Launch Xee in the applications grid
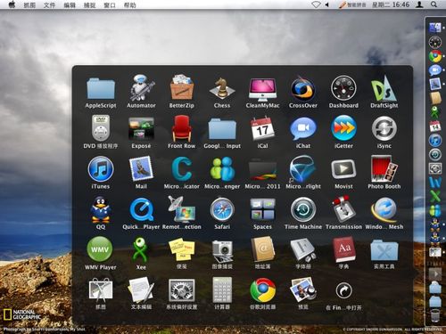446x334 pixels. 140,249
